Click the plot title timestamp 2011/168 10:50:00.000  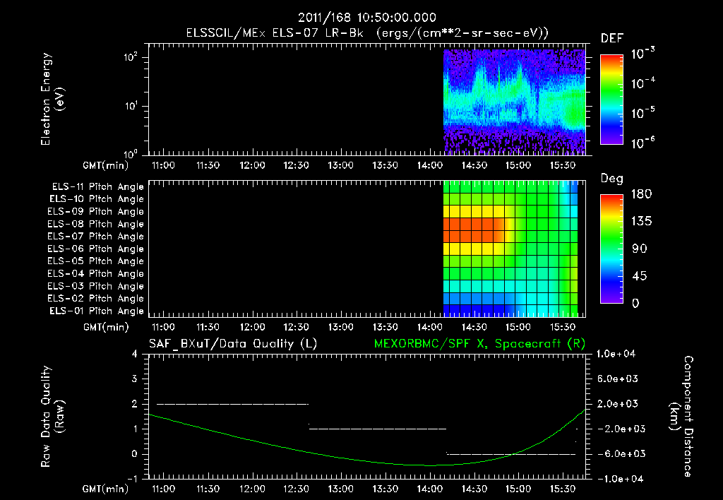(367, 18)
